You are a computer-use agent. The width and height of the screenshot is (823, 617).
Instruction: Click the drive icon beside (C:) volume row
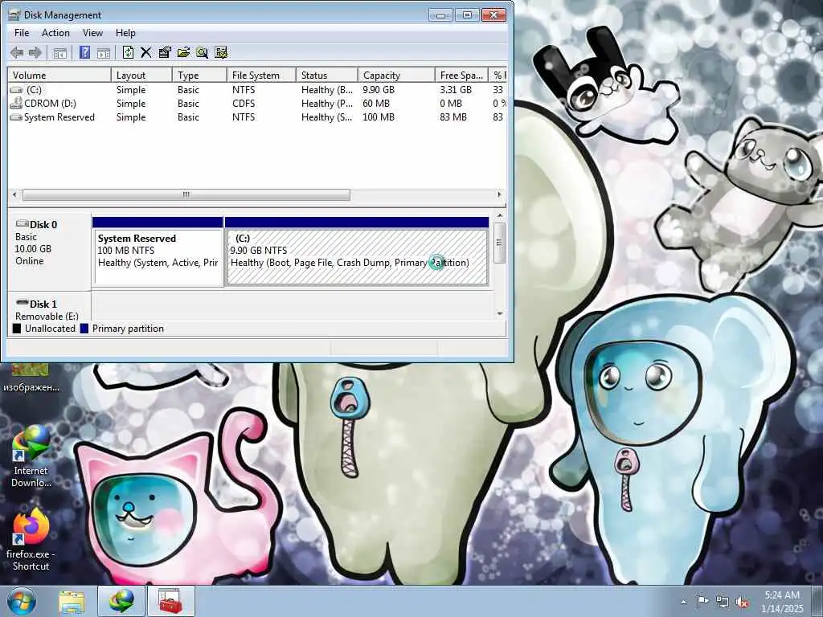[x=16, y=90]
